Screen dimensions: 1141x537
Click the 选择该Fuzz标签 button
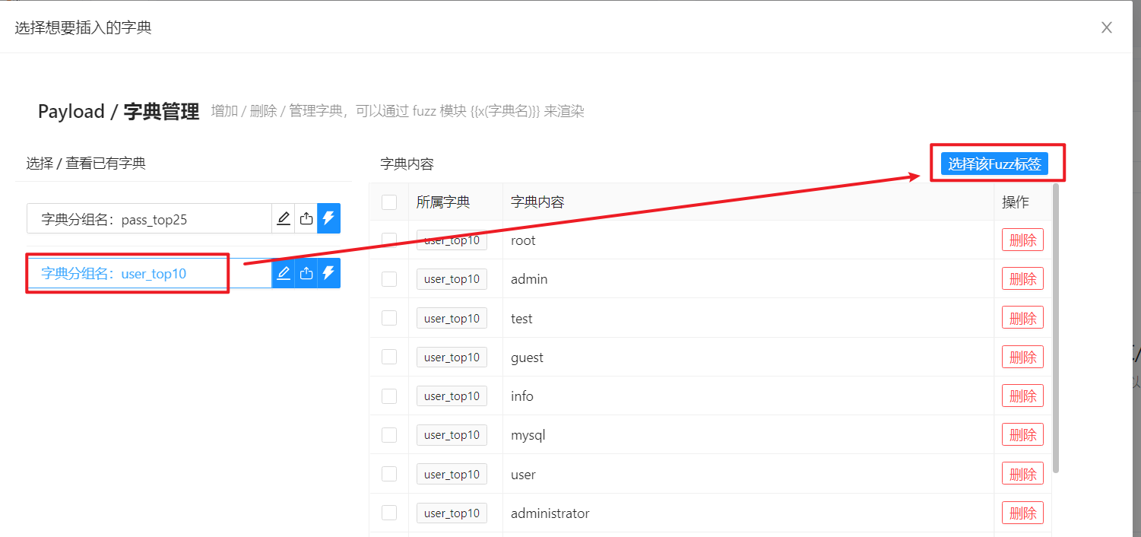994,164
